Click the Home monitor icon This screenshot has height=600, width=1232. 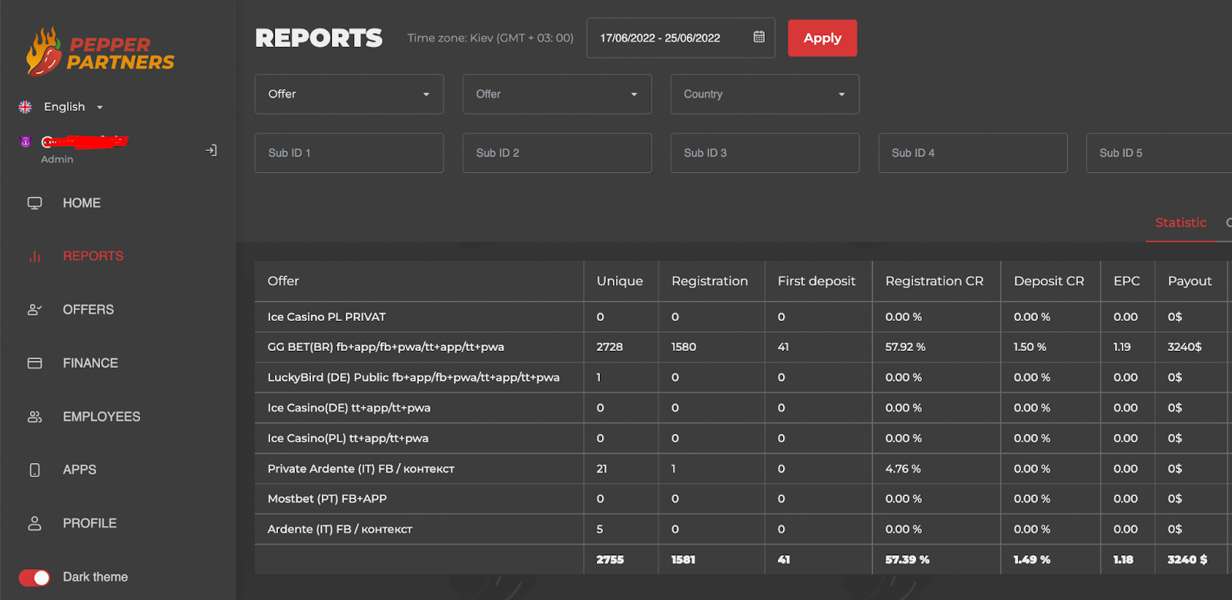[35, 203]
